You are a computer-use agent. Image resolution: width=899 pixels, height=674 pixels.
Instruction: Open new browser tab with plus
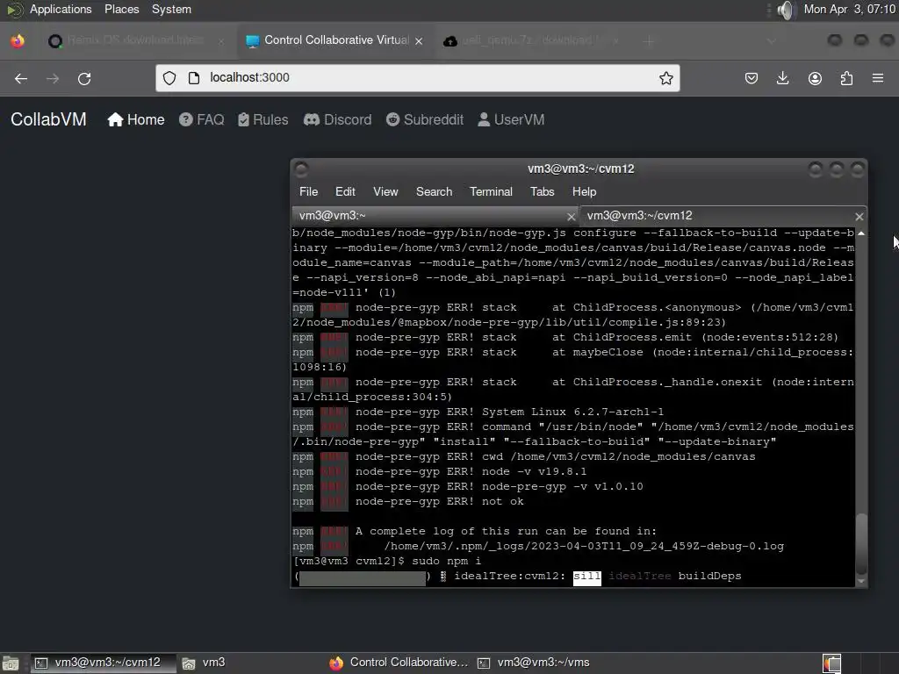tap(649, 40)
